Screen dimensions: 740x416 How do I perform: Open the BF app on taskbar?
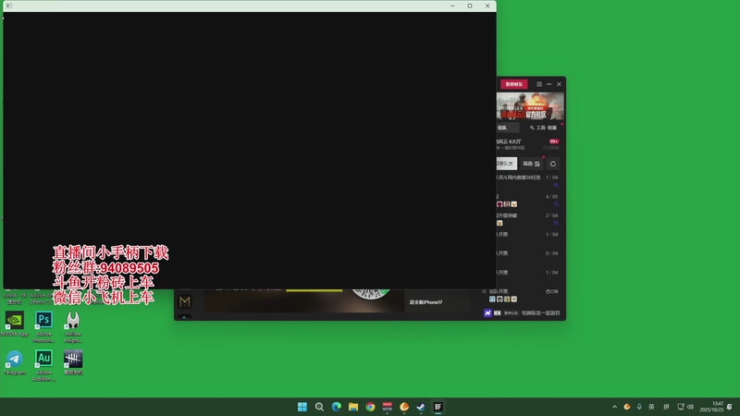point(438,407)
